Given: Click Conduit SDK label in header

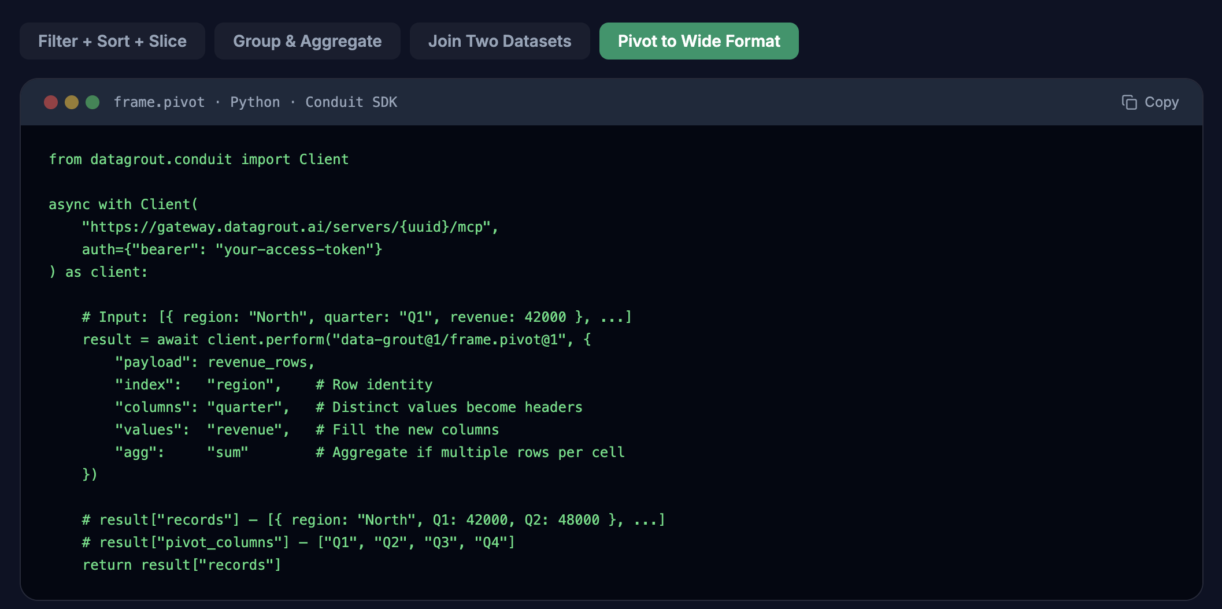Looking at the screenshot, I should 351,102.
